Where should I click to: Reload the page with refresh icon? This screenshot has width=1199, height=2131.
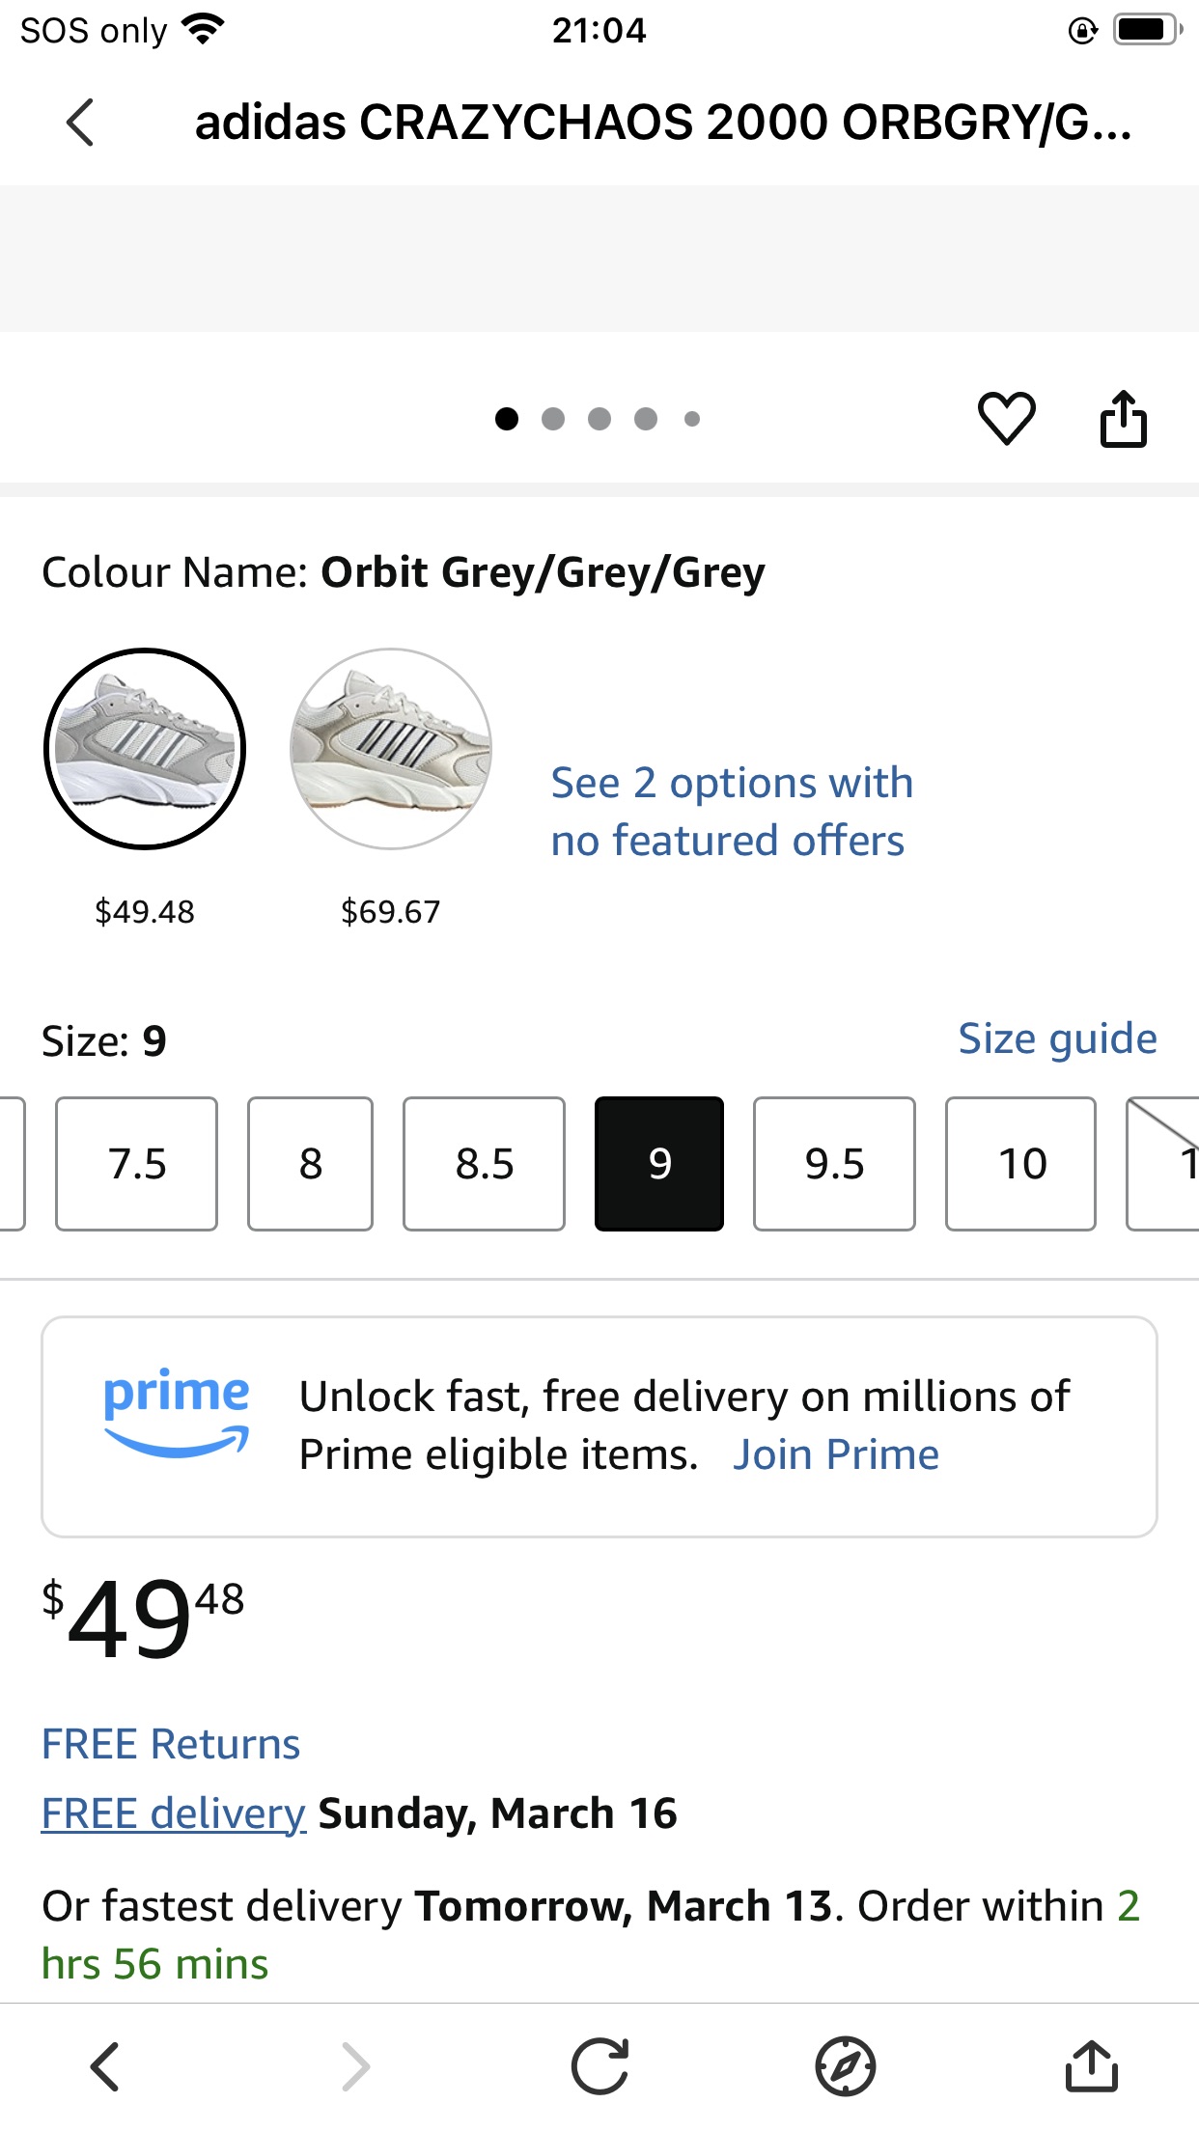click(x=599, y=2066)
